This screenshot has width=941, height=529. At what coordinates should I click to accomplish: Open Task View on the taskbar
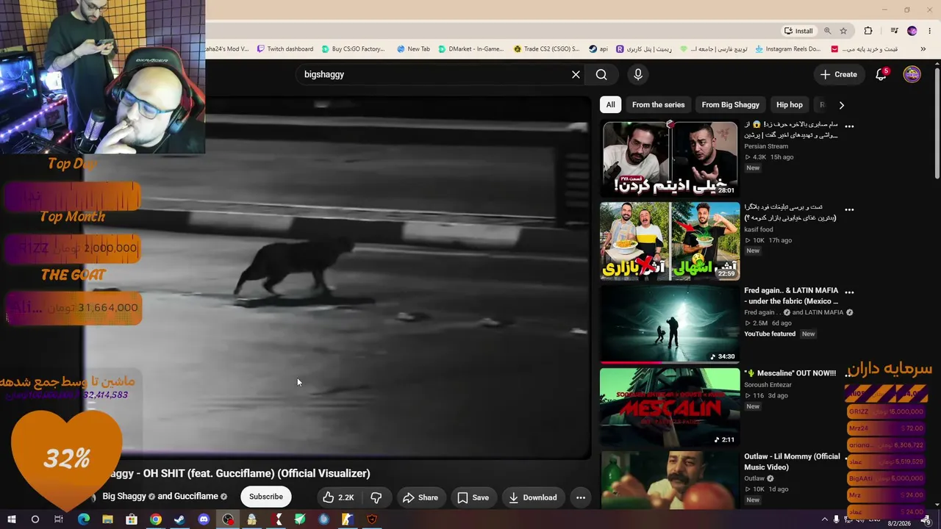click(59, 519)
